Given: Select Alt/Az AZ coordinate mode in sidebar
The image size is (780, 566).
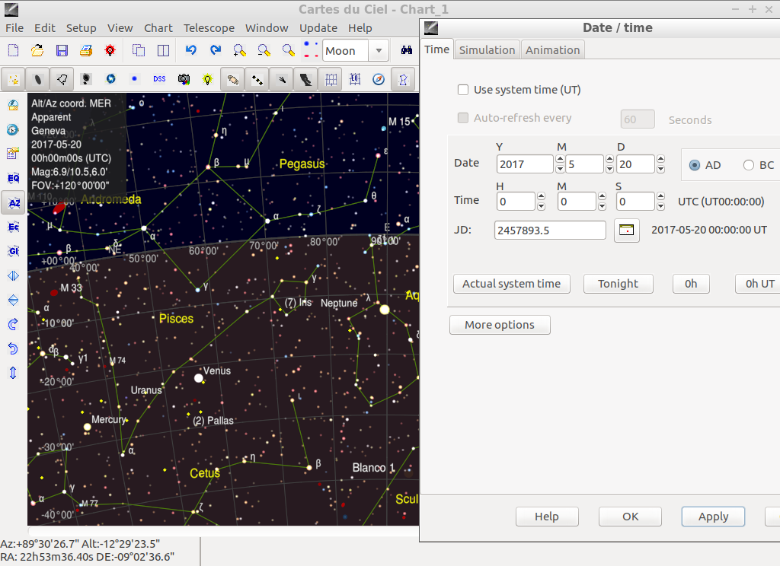Looking at the screenshot, I should pos(14,203).
